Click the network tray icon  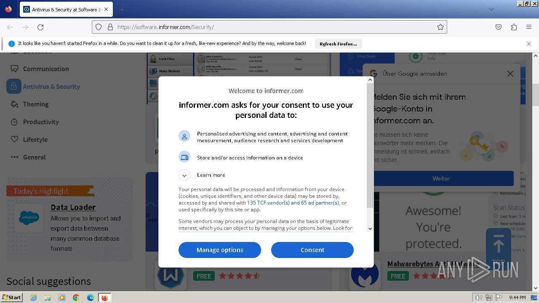489,298
